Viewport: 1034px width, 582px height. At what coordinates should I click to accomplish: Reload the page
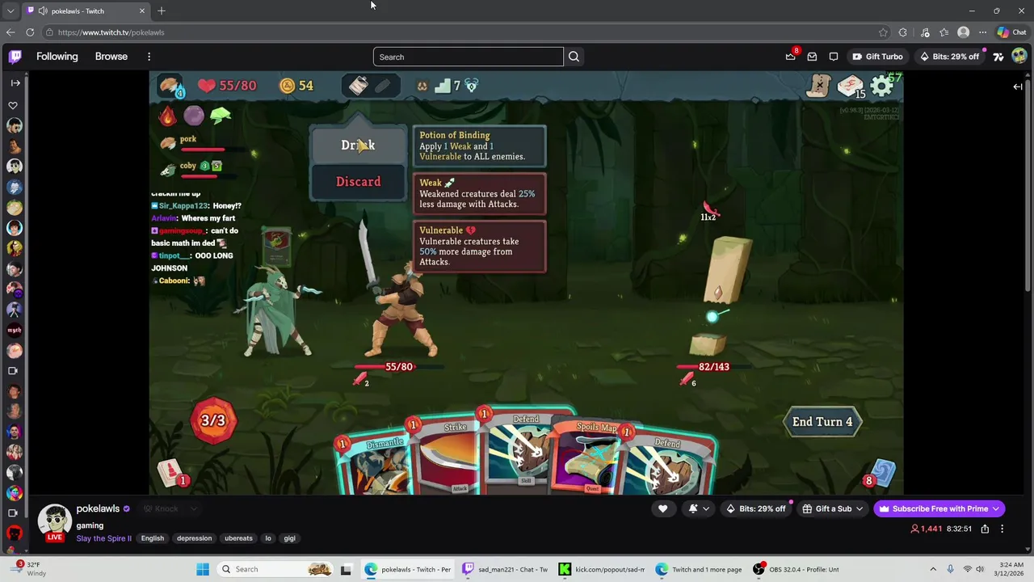[x=30, y=32]
